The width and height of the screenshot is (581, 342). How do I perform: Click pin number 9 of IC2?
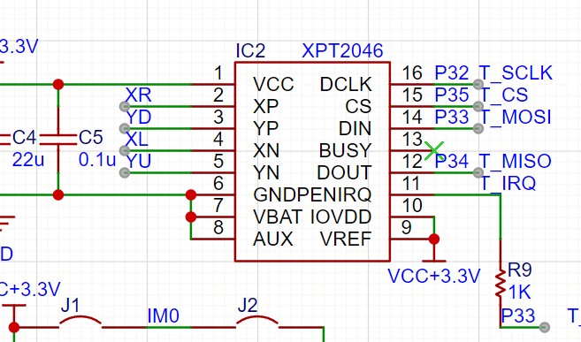pyautogui.click(x=407, y=227)
